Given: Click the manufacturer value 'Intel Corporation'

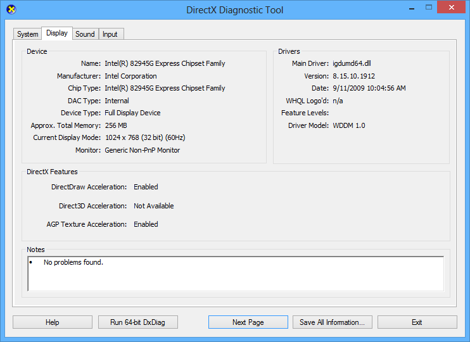Looking at the screenshot, I should tap(130, 76).
